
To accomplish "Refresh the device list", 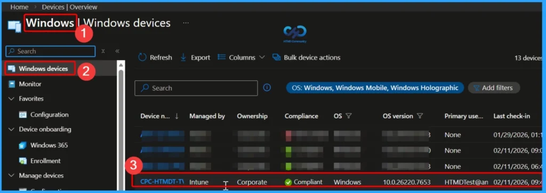I will [x=155, y=58].
